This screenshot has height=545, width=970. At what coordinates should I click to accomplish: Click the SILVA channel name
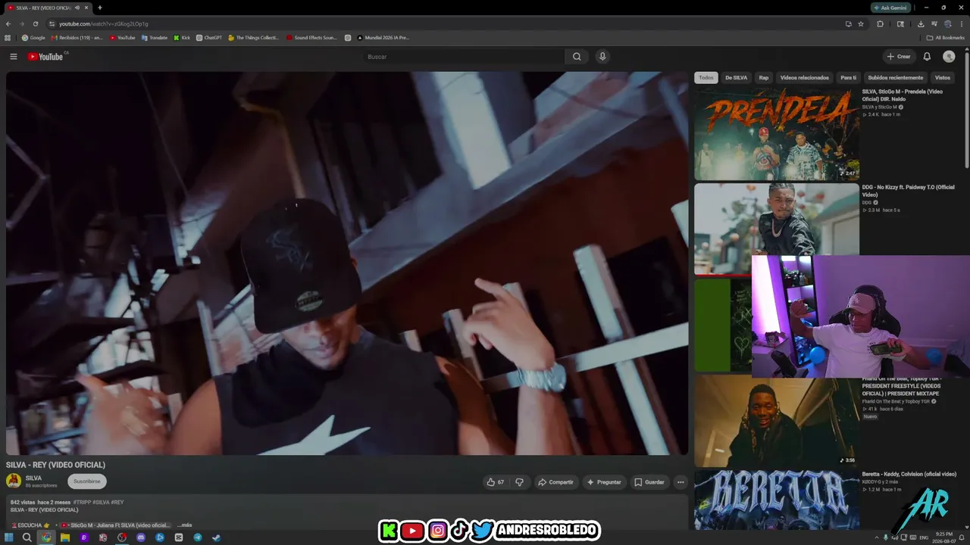[x=33, y=478]
